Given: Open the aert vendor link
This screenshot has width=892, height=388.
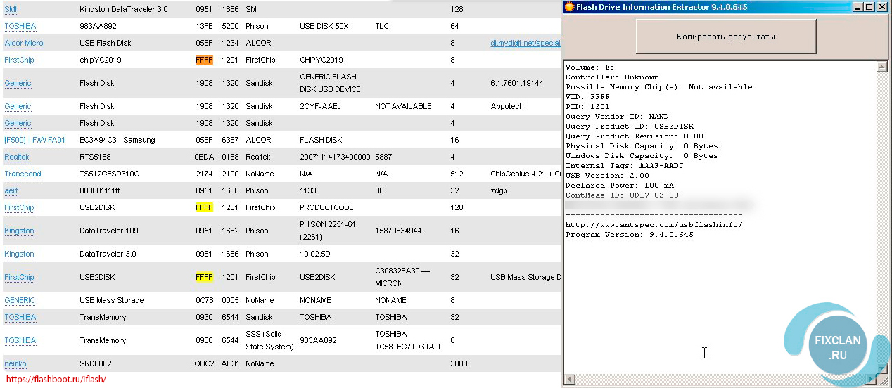Looking at the screenshot, I should click(11, 190).
